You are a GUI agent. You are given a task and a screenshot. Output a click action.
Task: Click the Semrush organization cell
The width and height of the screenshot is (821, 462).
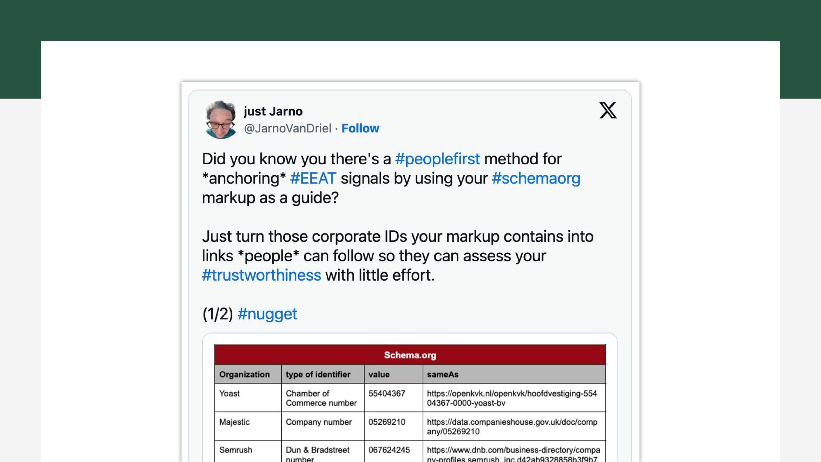236,450
